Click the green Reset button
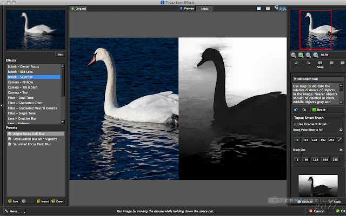Image resolution: width=346 pixels, height=216 pixels. pos(319,110)
